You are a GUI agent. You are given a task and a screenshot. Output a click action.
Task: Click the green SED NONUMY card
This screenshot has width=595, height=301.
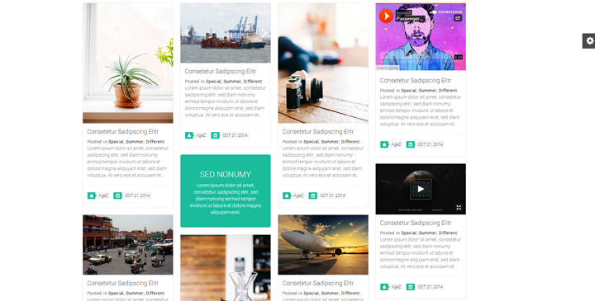(226, 190)
